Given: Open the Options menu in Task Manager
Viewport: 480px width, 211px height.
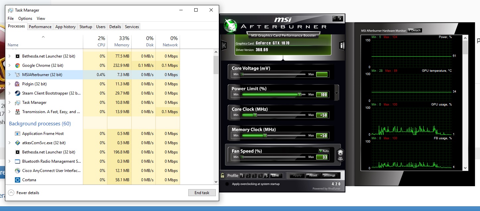Looking at the screenshot, I should click(25, 19).
